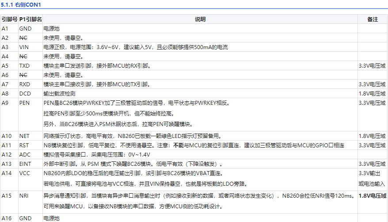Select the 备注 column header

[373, 19]
